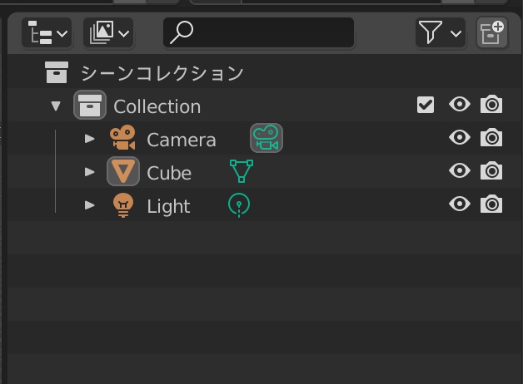
Task: Open the display mode dropdown
Action: (x=108, y=33)
